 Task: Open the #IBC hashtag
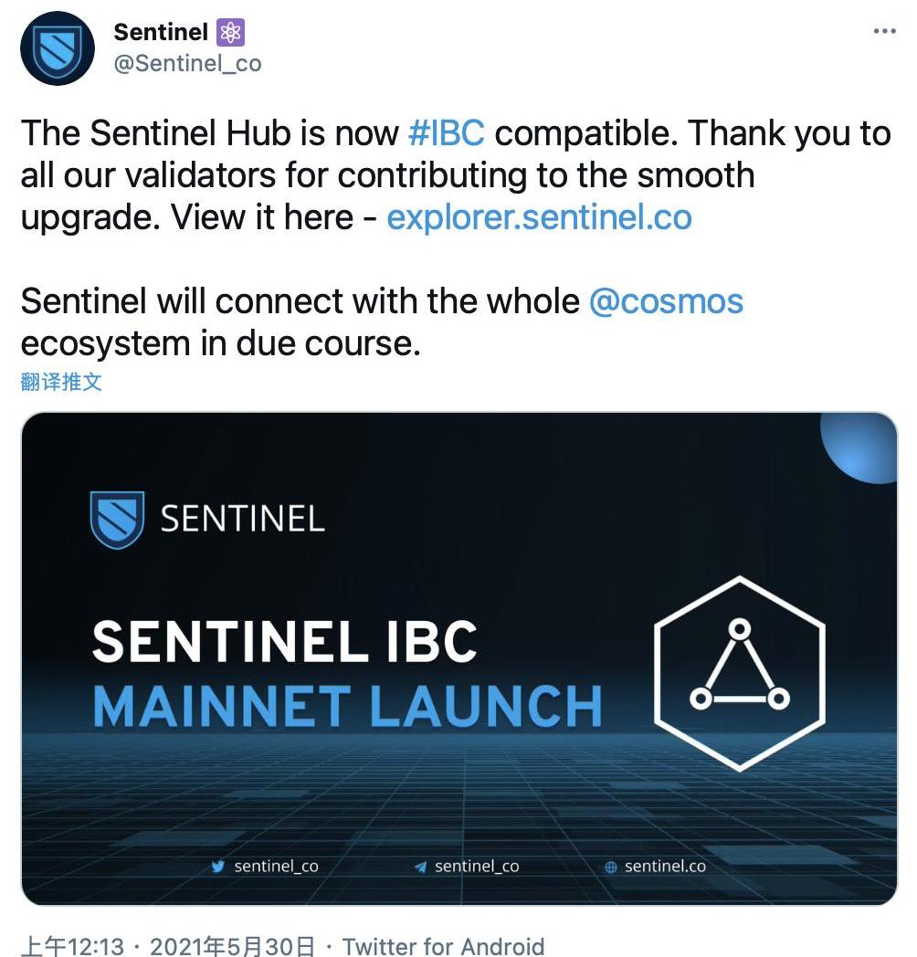446,133
